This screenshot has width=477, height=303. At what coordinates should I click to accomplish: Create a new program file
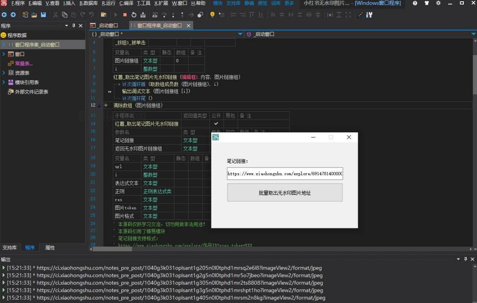tap(25, 14)
